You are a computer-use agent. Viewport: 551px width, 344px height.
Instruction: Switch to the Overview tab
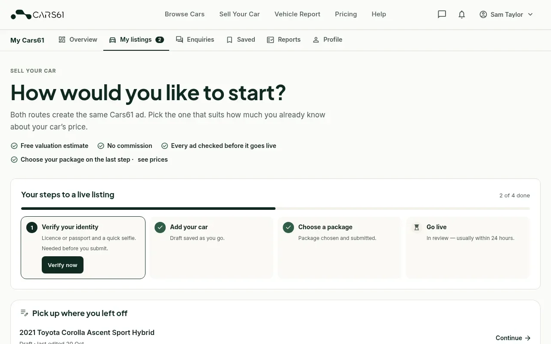[x=78, y=40]
